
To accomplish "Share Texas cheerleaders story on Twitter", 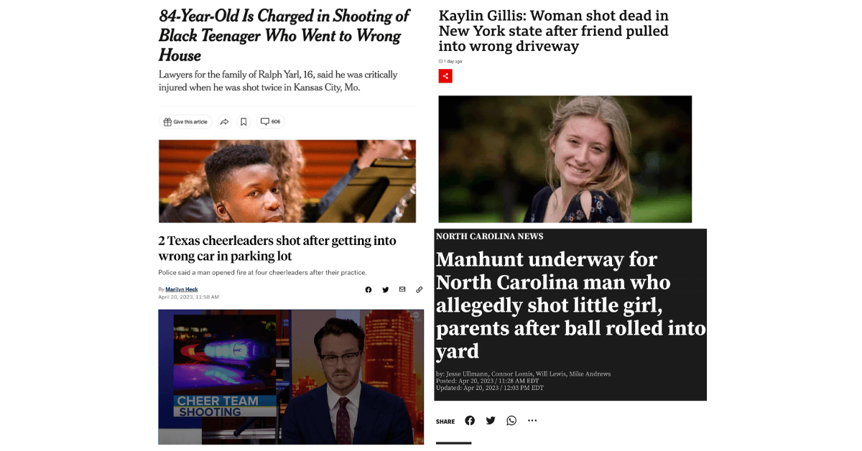I will [x=386, y=290].
